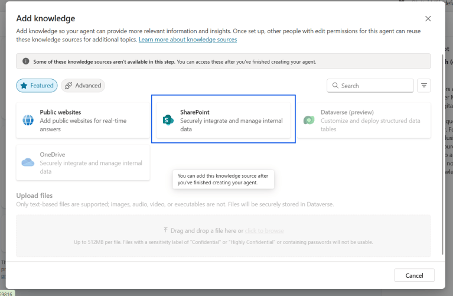Image resolution: width=453 pixels, height=296 pixels.
Task: Click the info icon in notice banner
Action: point(26,61)
